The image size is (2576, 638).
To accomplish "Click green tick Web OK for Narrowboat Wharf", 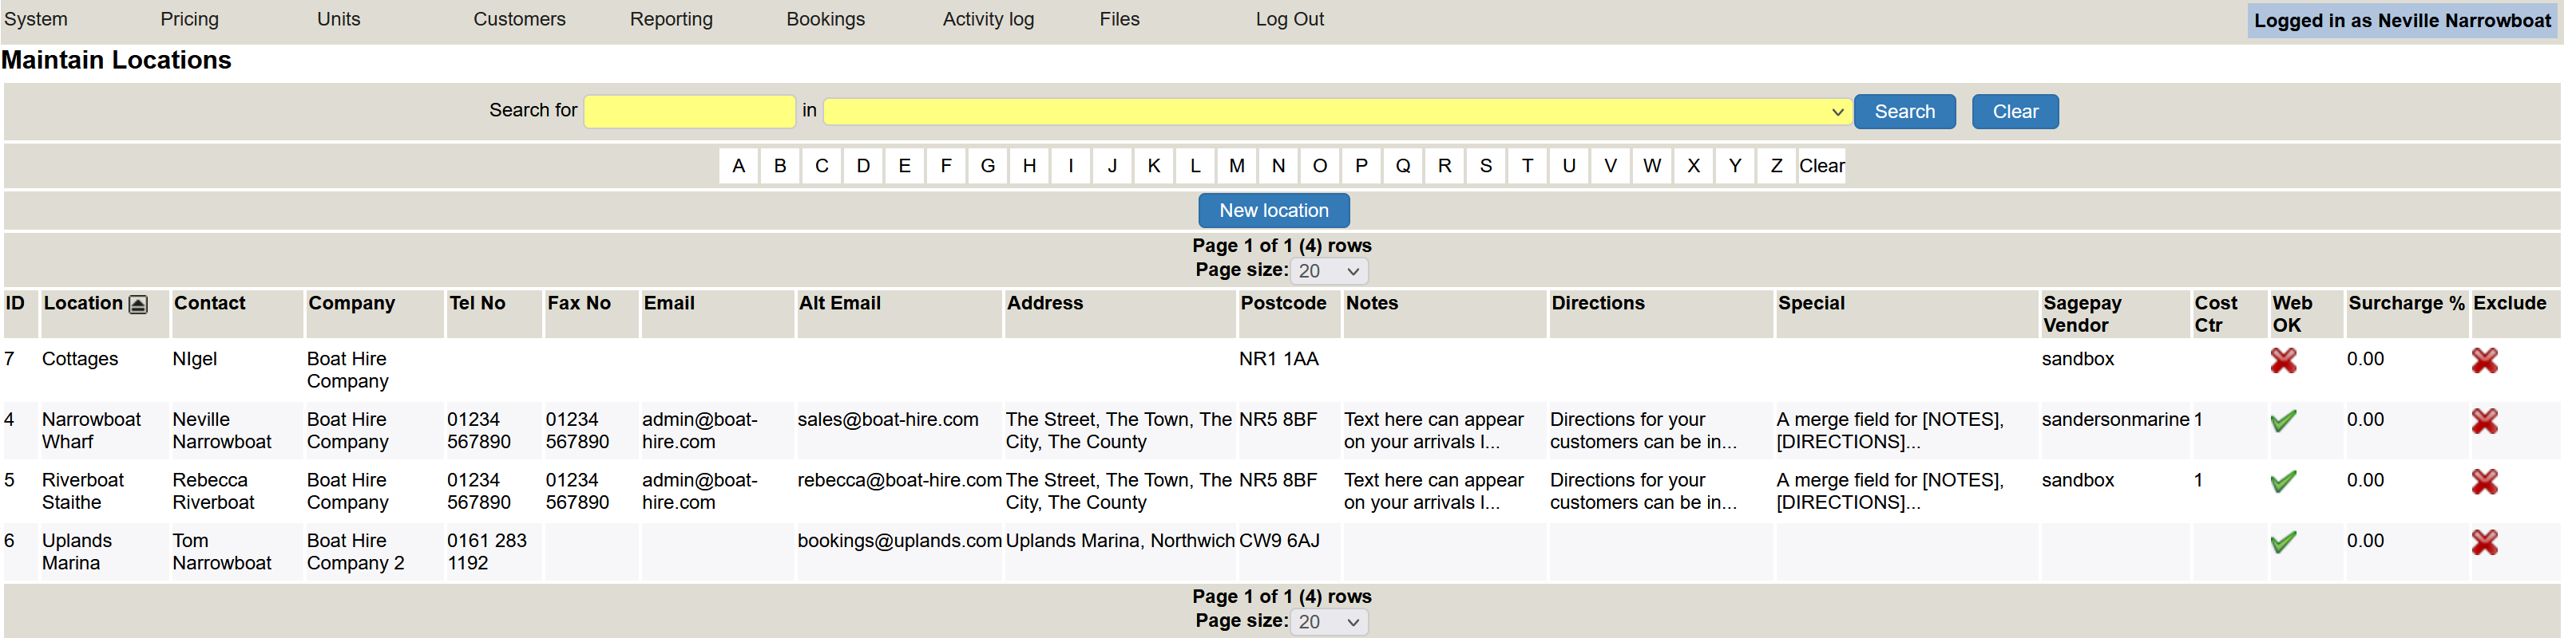I will (2283, 421).
